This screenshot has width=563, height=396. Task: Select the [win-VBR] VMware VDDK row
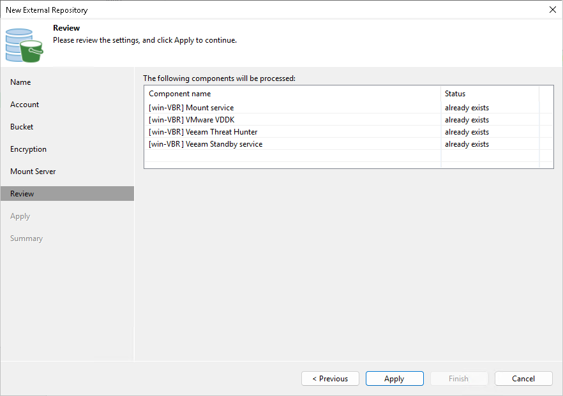[x=349, y=120]
